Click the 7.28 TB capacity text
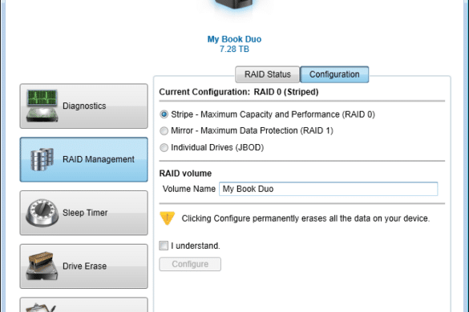This screenshot has height=312, width=469. 234,49
